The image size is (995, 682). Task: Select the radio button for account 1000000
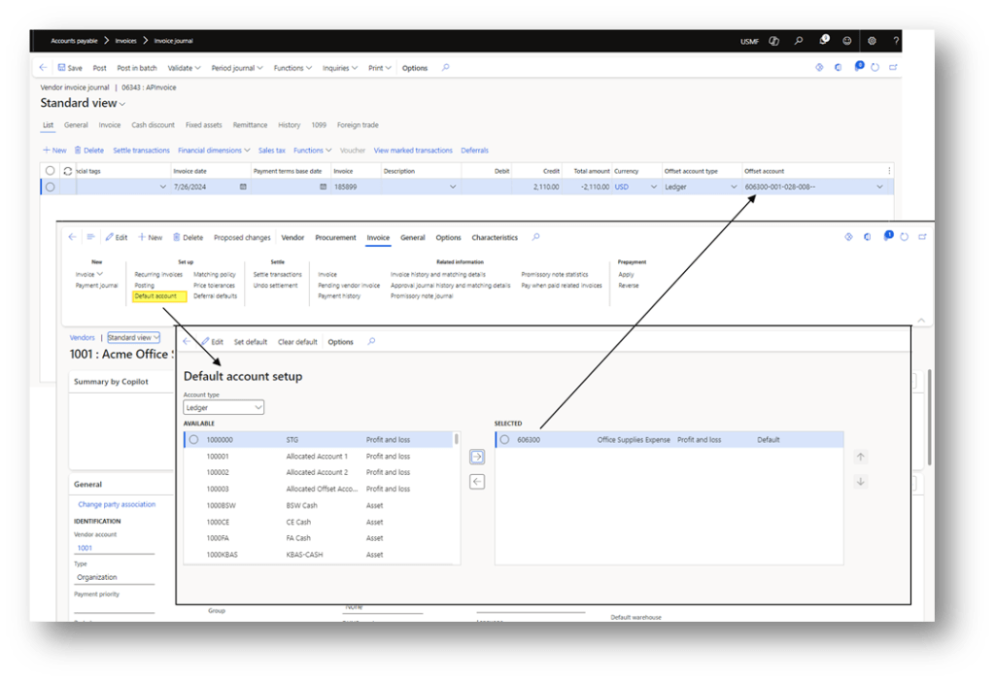tap(194, 440)
